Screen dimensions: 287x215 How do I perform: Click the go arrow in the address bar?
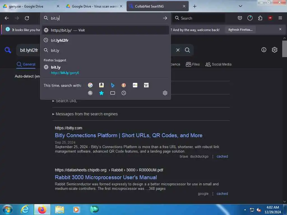click(165, 18)
